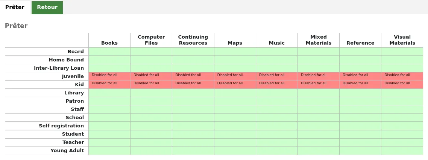Select the Young Adult Reference cell

point(360,151)
